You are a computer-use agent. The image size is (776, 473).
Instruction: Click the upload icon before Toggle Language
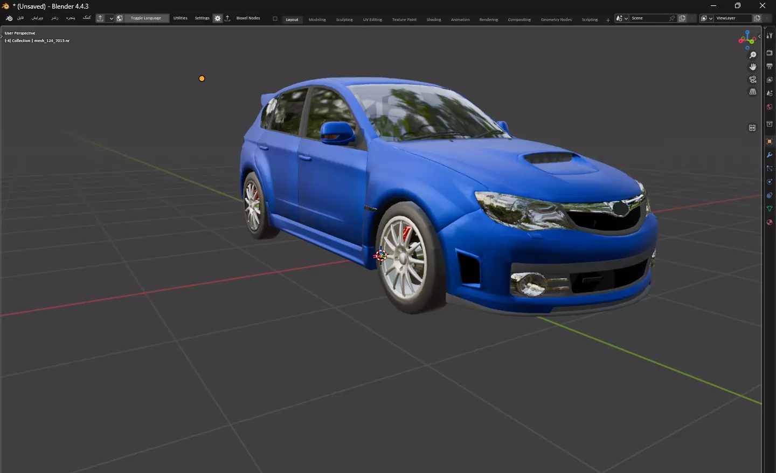(x=100, y=18)
